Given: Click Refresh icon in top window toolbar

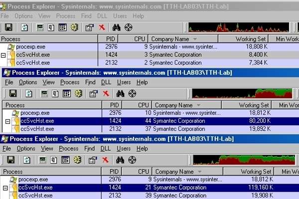Looking at the screenshot, I should tap(24, 27).
